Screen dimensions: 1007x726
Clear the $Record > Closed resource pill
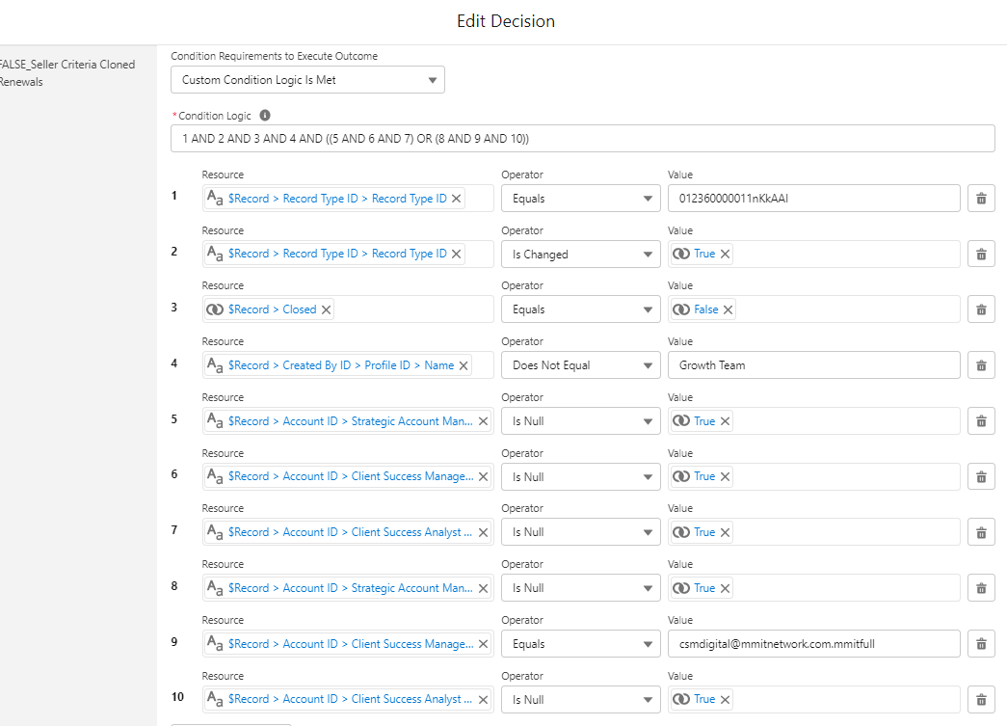[x=327, y=309]
